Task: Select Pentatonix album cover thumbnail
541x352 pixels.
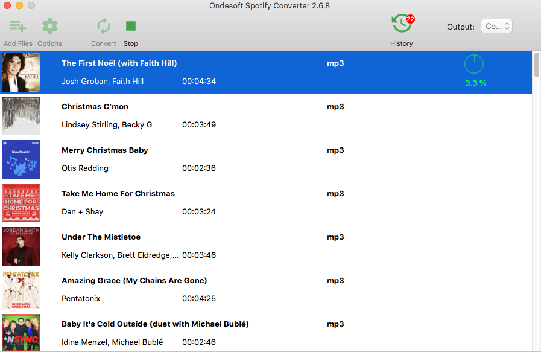Action: [x=21, y=290]
